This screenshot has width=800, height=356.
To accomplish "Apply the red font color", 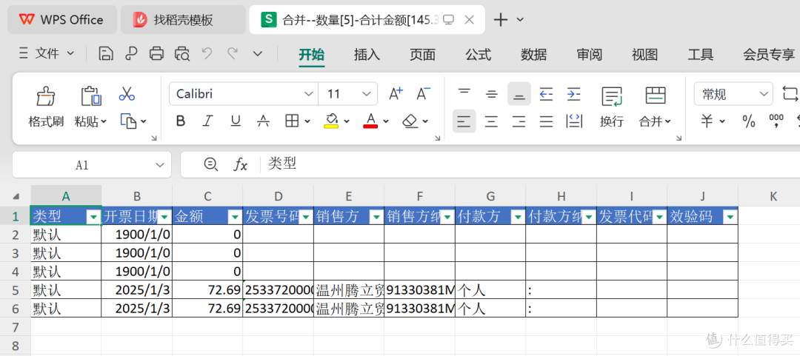I will click(x=370, y=121).
